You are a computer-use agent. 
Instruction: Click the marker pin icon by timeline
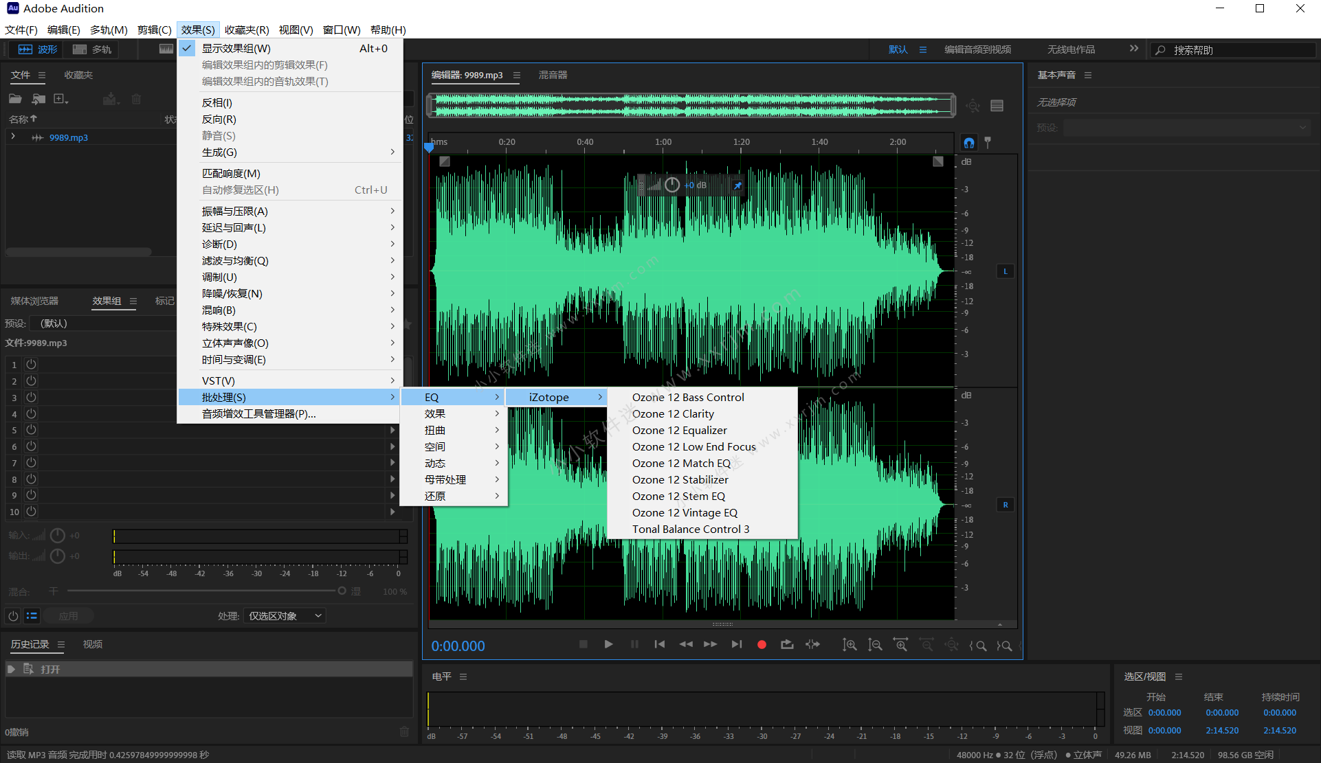[x=988, y=143]
